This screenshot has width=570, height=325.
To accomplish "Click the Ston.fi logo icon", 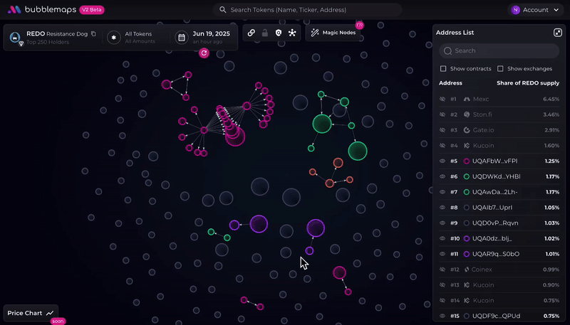I will coord(467,114).
